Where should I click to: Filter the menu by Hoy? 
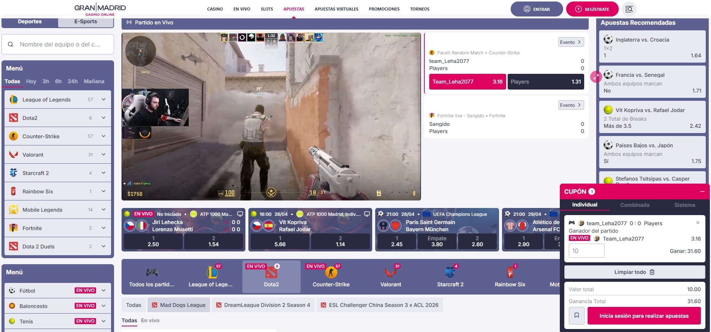pyautogui.click(x=31, y=81)
